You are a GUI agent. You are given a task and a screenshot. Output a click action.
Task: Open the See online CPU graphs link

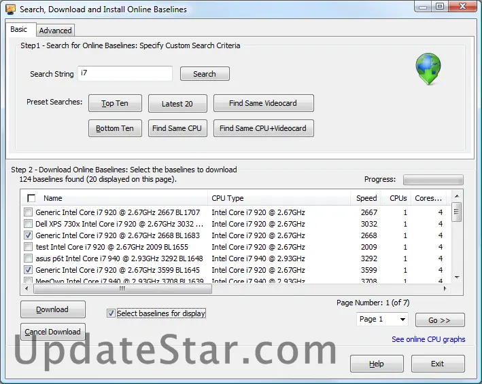point(428,339)
